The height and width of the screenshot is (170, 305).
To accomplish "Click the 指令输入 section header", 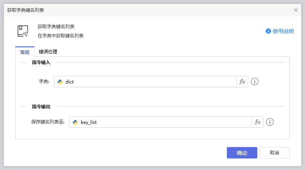I will pyautogui.click(x=41, y=62).
